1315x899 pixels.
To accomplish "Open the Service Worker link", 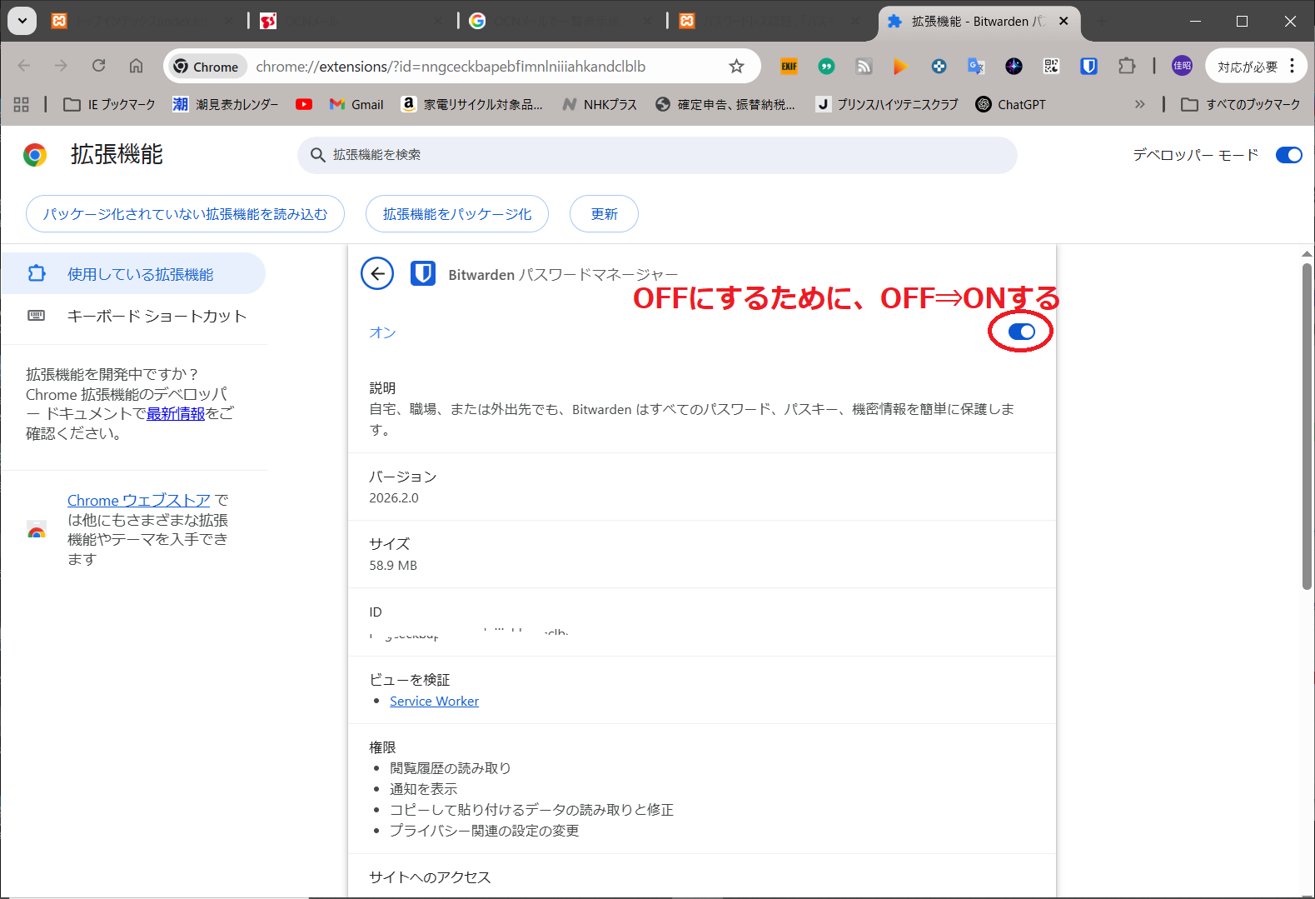I will point(434,702).
